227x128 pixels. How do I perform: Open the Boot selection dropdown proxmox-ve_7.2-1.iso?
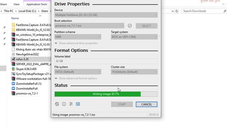tap(89, 26)
